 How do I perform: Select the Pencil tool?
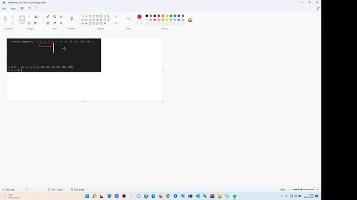(48, 17)
